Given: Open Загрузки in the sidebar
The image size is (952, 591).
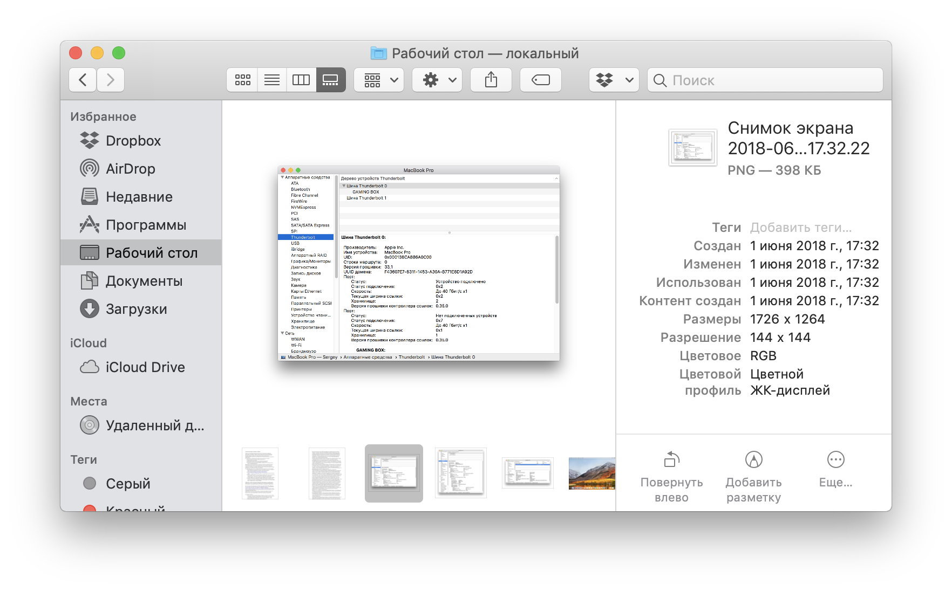Looking at the screenshot, I should [141, 309].
